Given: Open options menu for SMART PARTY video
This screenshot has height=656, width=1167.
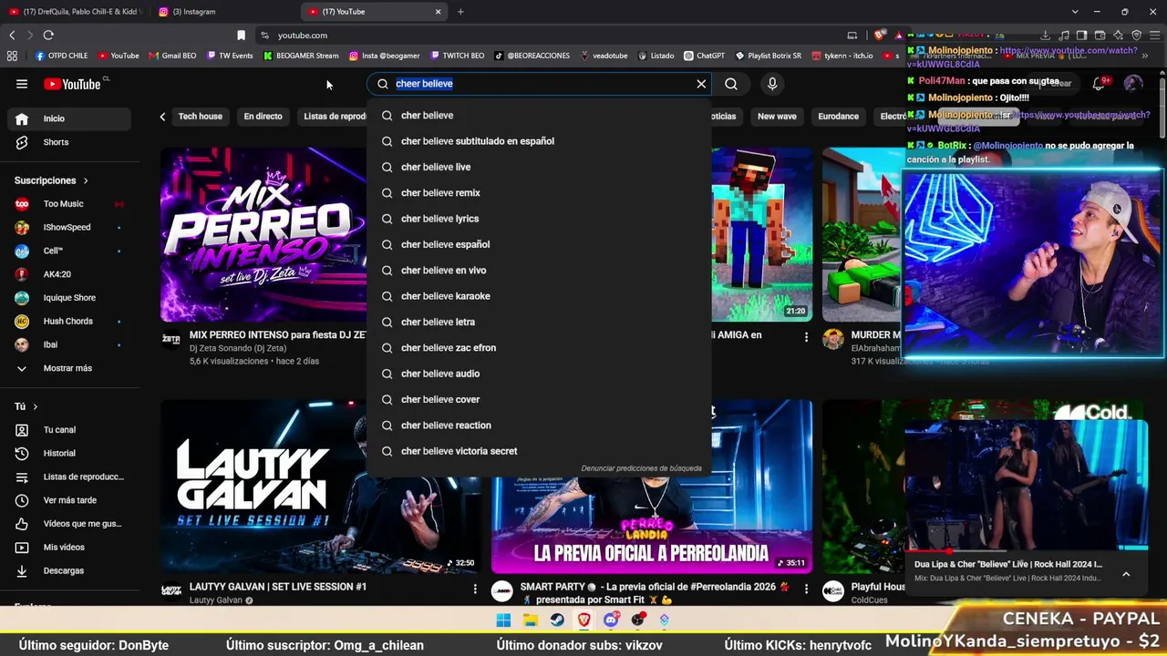Looking at the screenshot, I should click(x=806, y=589).
